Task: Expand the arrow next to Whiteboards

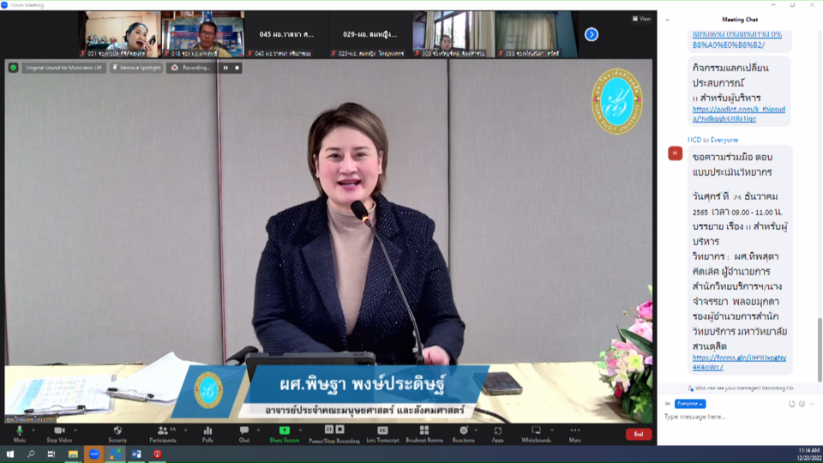Action: pyautogui.click(x=552, y=430)
